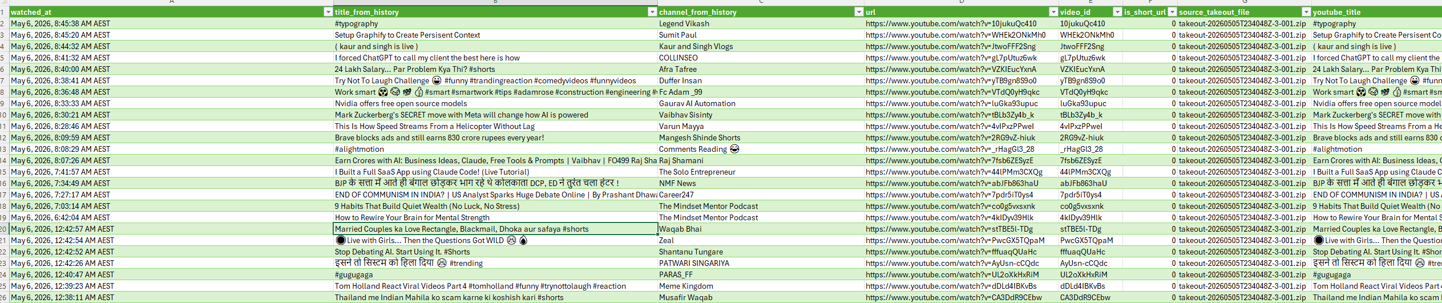The height and width of the screenshot is (303, 1442).
Task: Select 'How to Rewire Your Brain' in title_from_history
Action: [x=495, y=217]
